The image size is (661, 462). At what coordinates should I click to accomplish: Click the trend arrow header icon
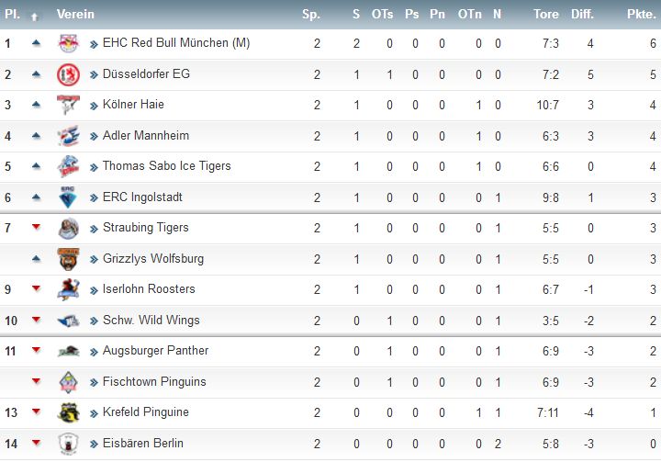point(35,17)
